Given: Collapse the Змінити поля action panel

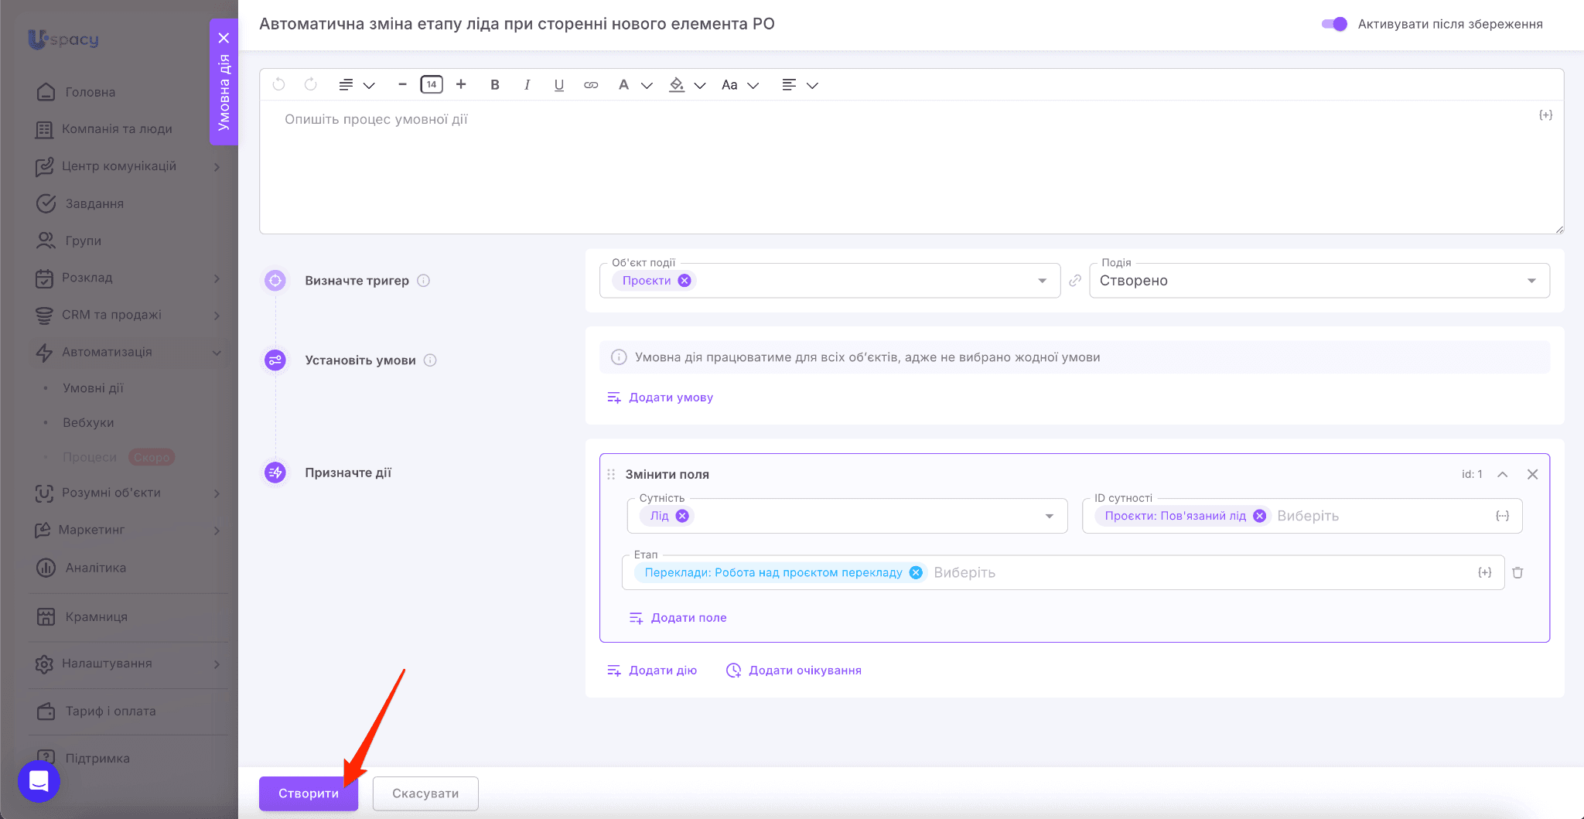Looking at the screenshot, I should [x=1502, y=474].
